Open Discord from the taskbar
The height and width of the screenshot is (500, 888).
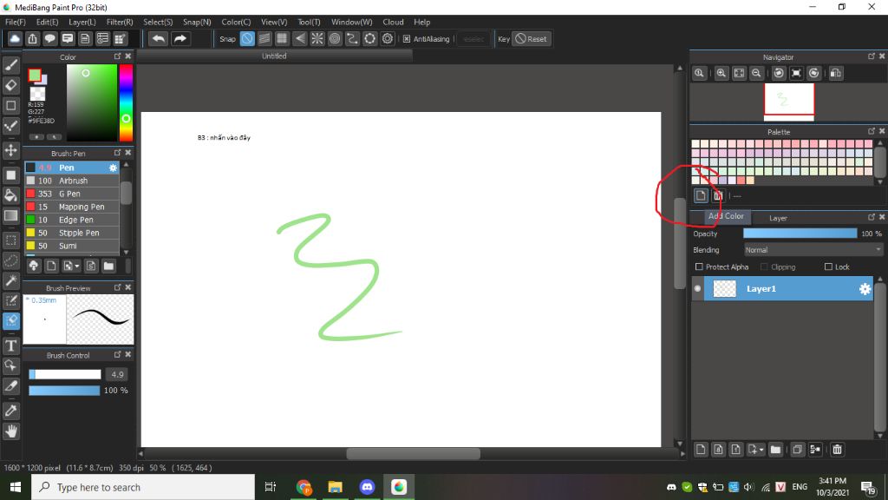click(x=367, y=487)
